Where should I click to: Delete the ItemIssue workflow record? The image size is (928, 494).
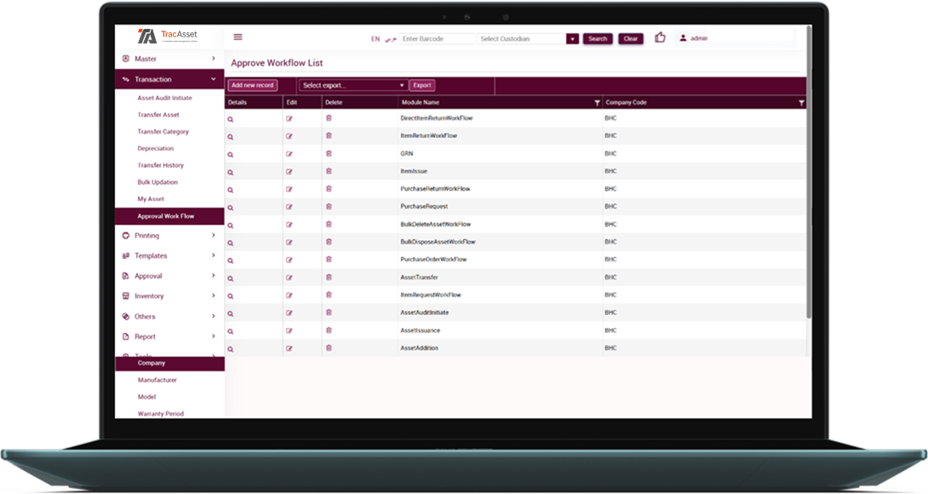329,171
